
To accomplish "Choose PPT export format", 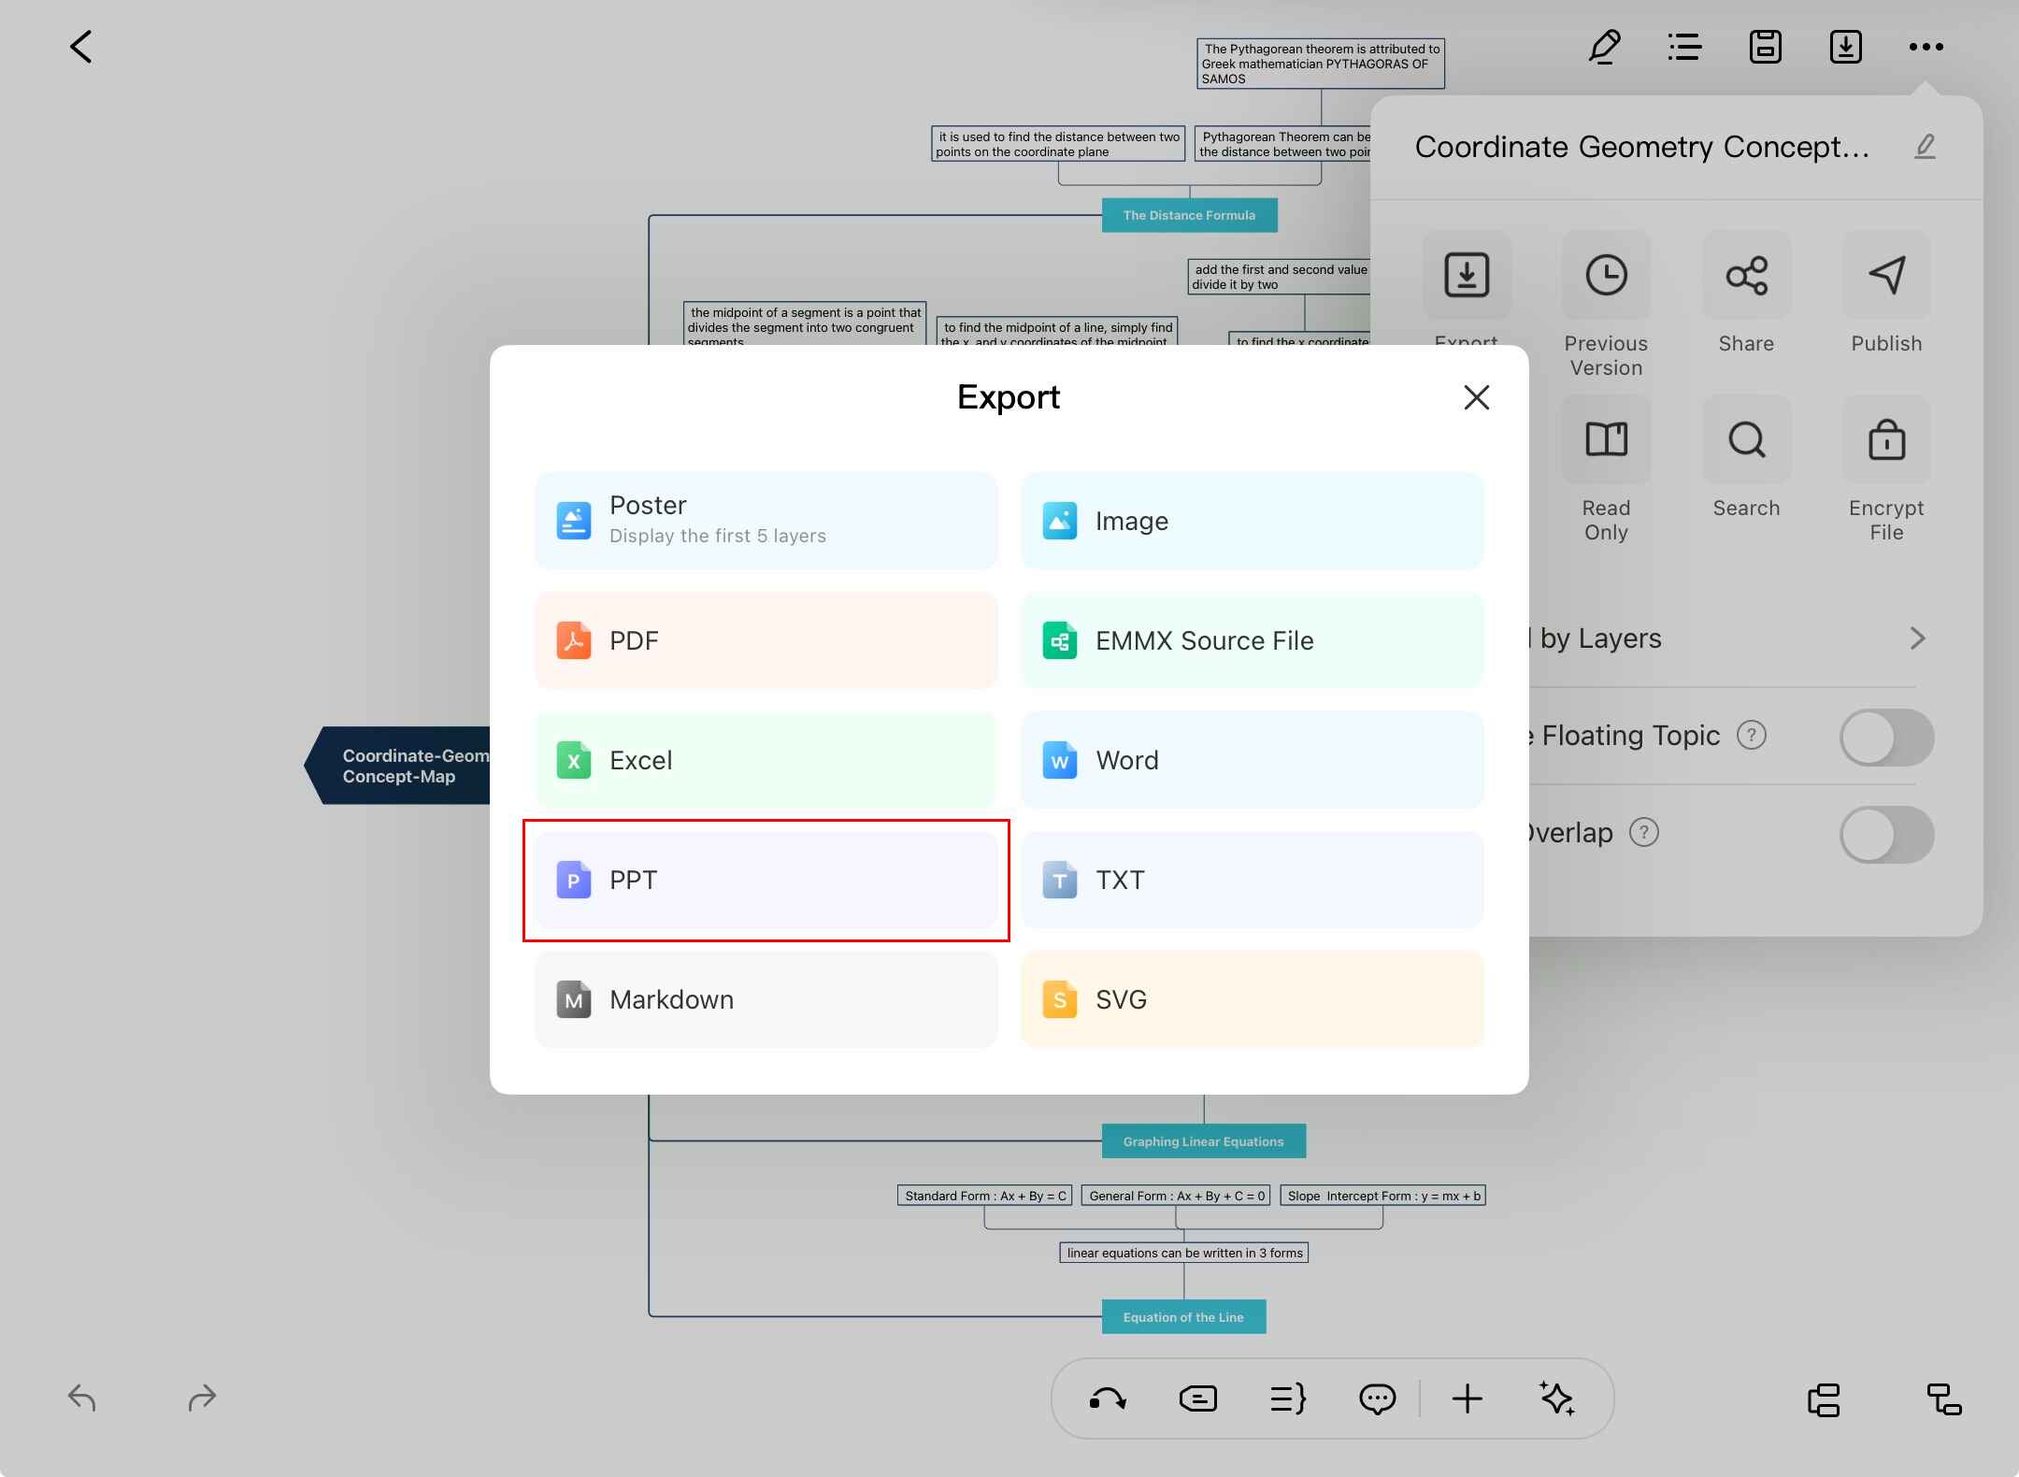I will point(766,881).
